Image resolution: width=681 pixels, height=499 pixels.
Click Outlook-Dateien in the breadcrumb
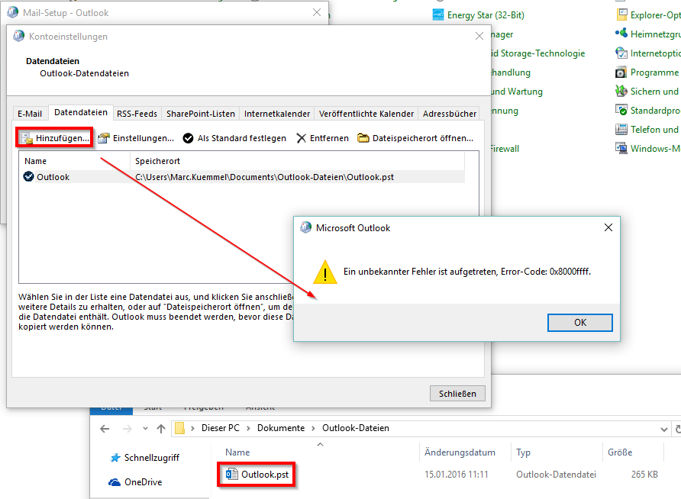tap(355, 428)
